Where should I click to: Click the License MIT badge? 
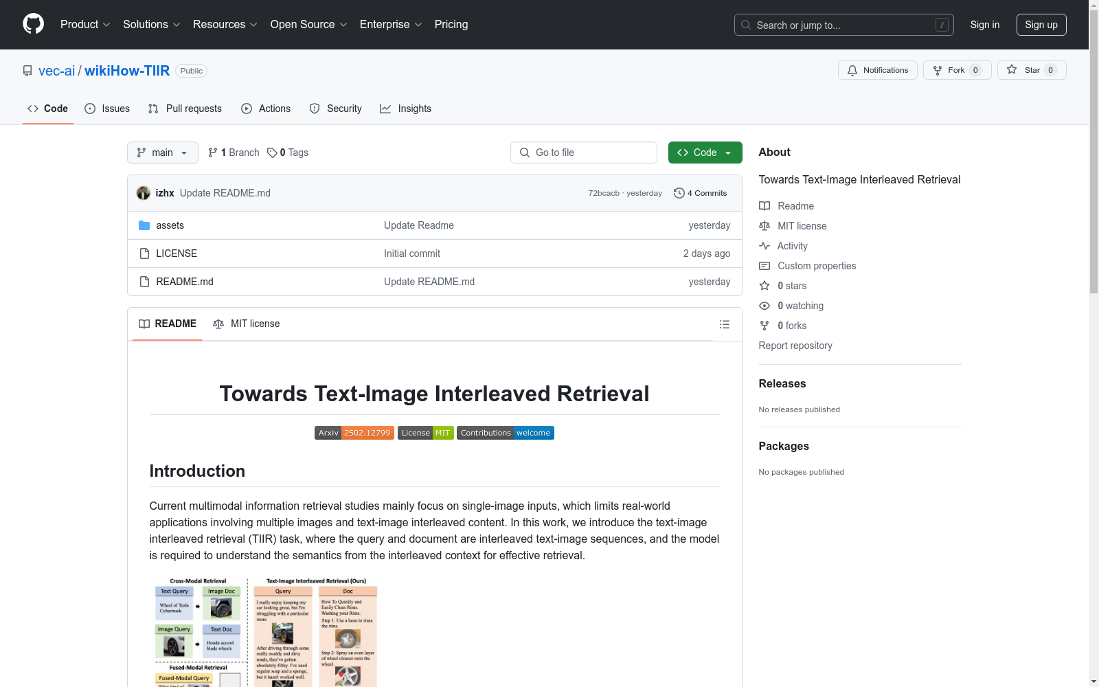coord(425,433)
